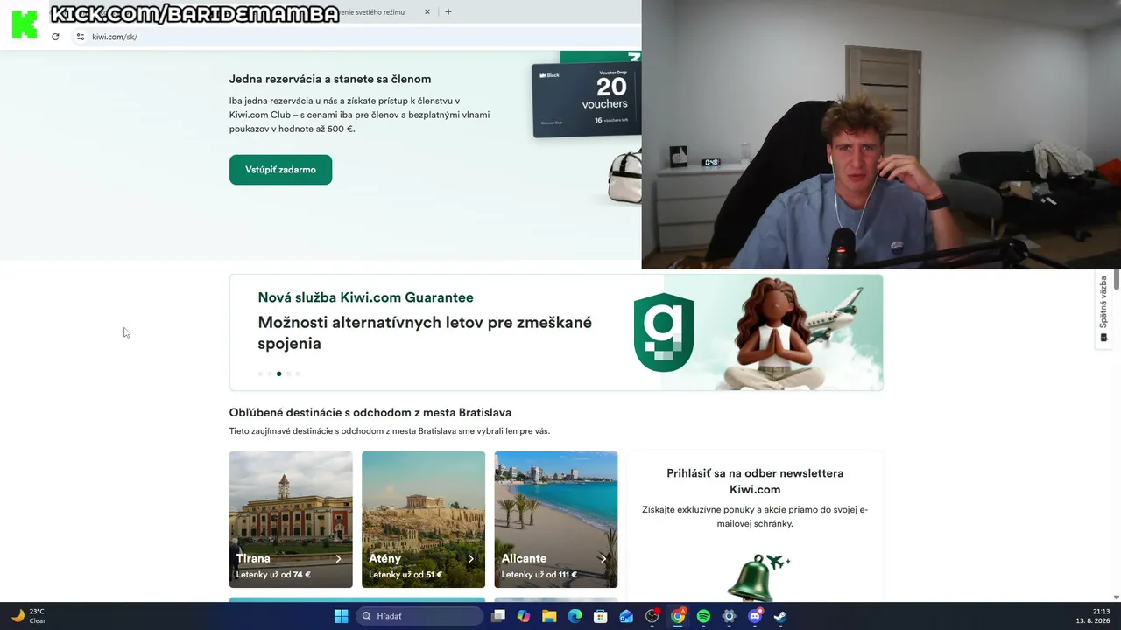Viewport: 1121px width, 630px height.
Task: Click the '20 vouchers' card image
Action: click(x=587, y=99)
